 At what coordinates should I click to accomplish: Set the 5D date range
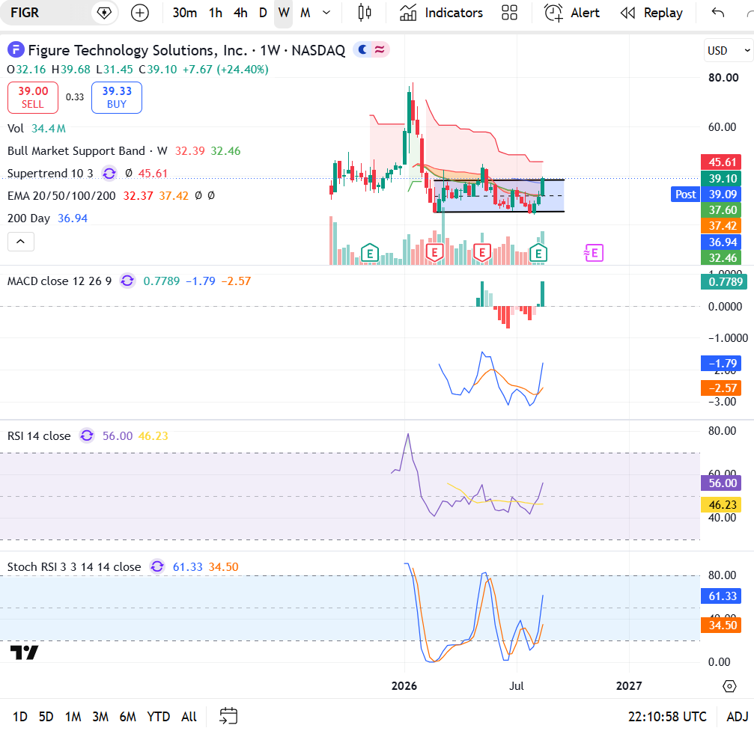[46, 717]
